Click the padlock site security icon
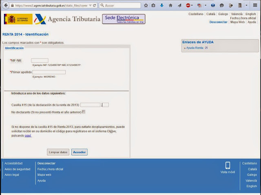 [12, 5]
